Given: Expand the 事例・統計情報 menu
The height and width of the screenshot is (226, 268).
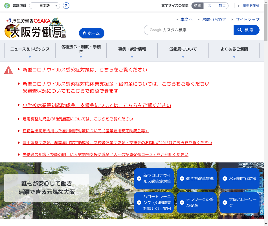Looking at the screenshot, I should click(132, 51).
